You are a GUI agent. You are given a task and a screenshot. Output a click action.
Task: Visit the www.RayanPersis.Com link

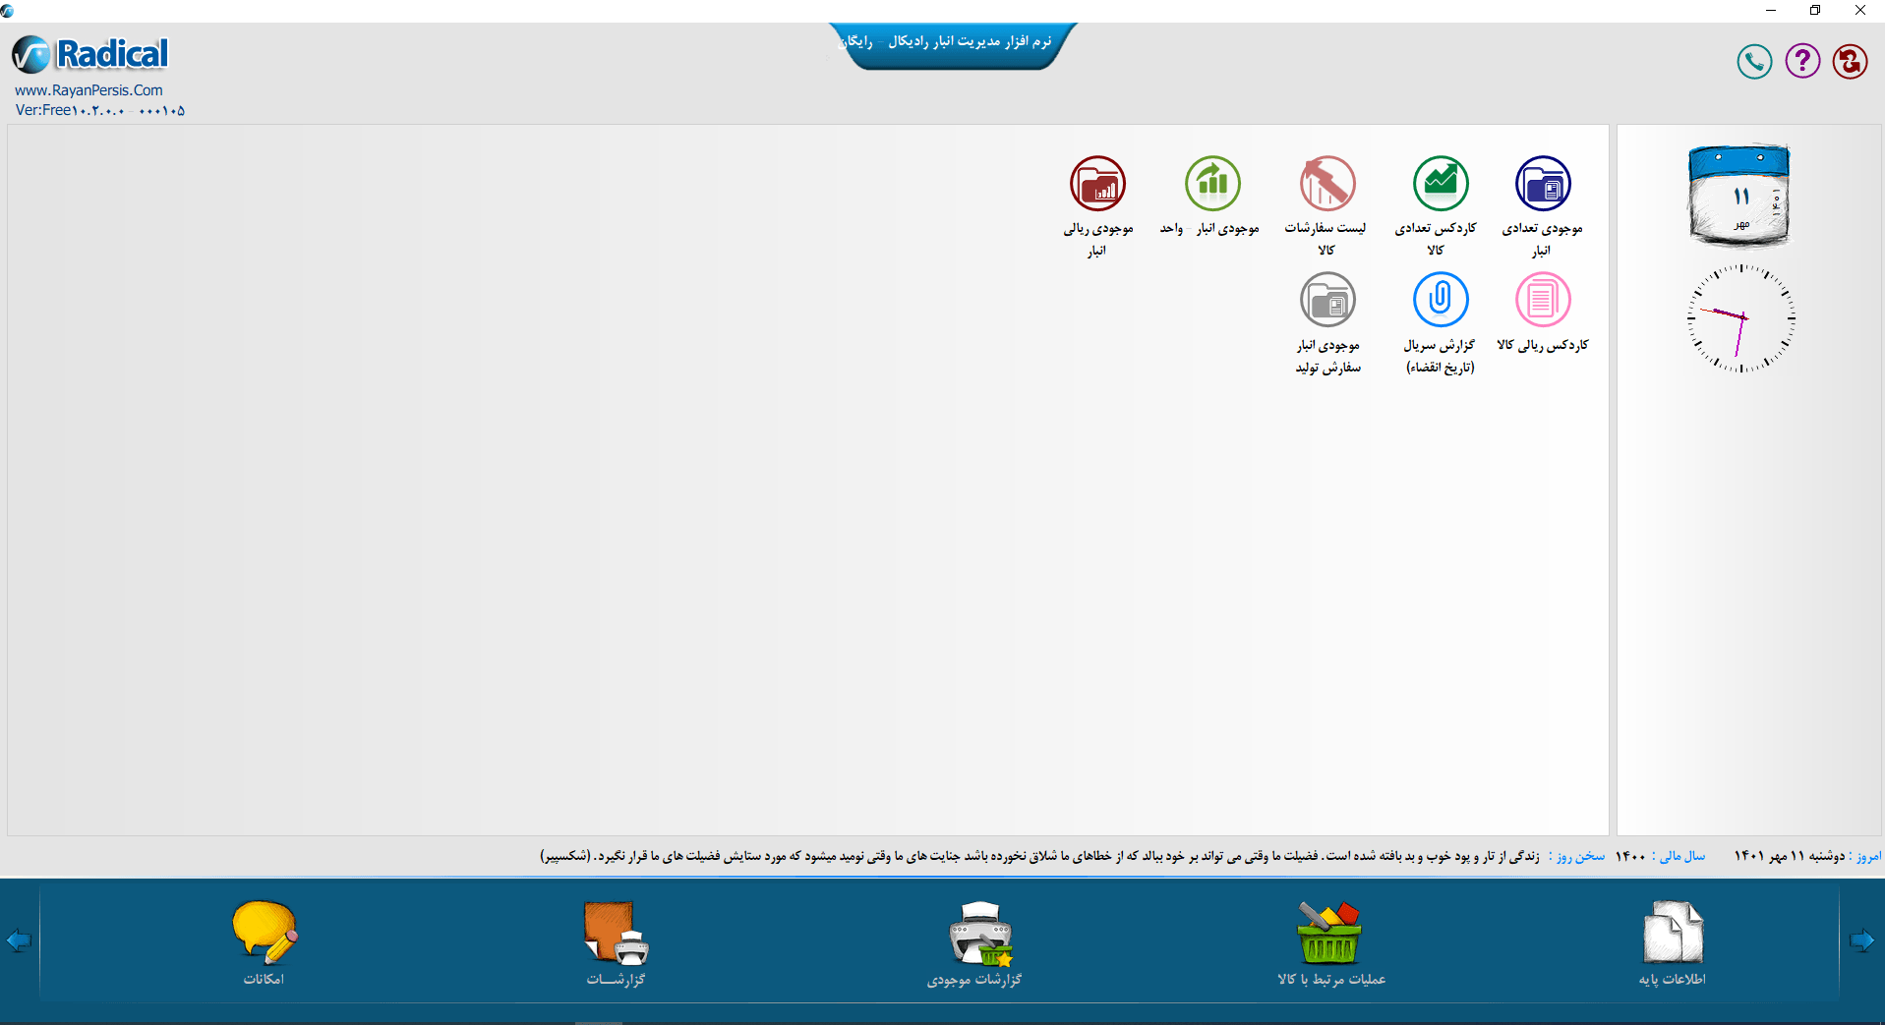coord(89,89)
